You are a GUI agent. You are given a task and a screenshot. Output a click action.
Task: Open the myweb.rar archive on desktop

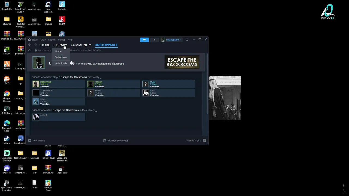click(x=48, y=169)
